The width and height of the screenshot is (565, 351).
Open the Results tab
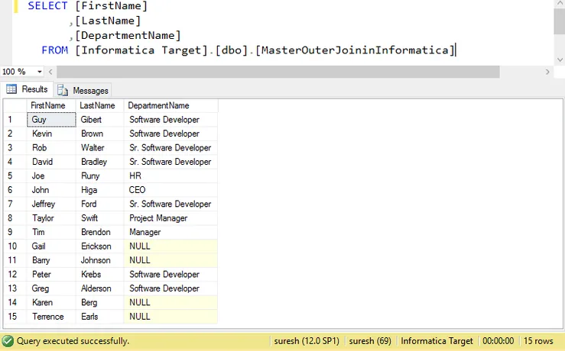(28, 89)
